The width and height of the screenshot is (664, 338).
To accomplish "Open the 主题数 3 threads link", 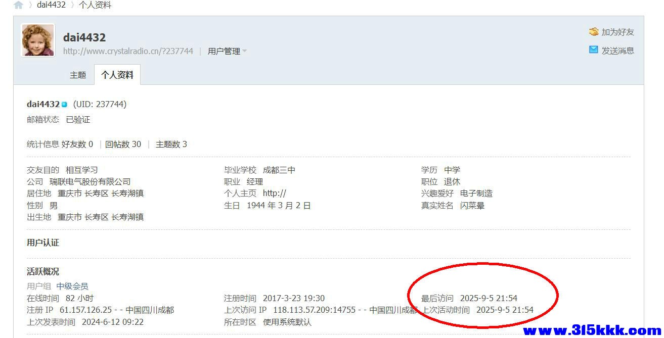I will [171, 144].
